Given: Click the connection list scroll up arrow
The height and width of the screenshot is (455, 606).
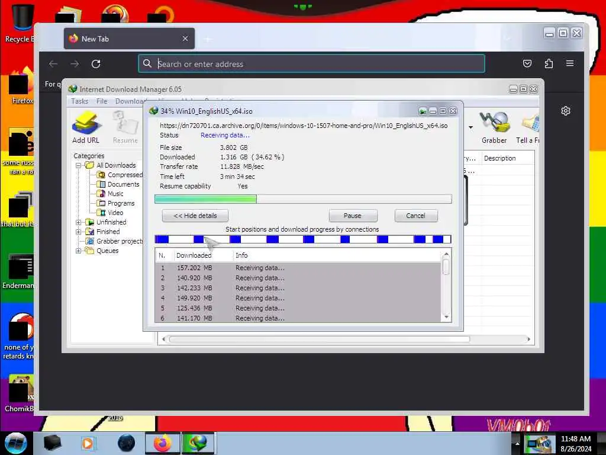Looking at the screenshot, I should pos(446,254).
